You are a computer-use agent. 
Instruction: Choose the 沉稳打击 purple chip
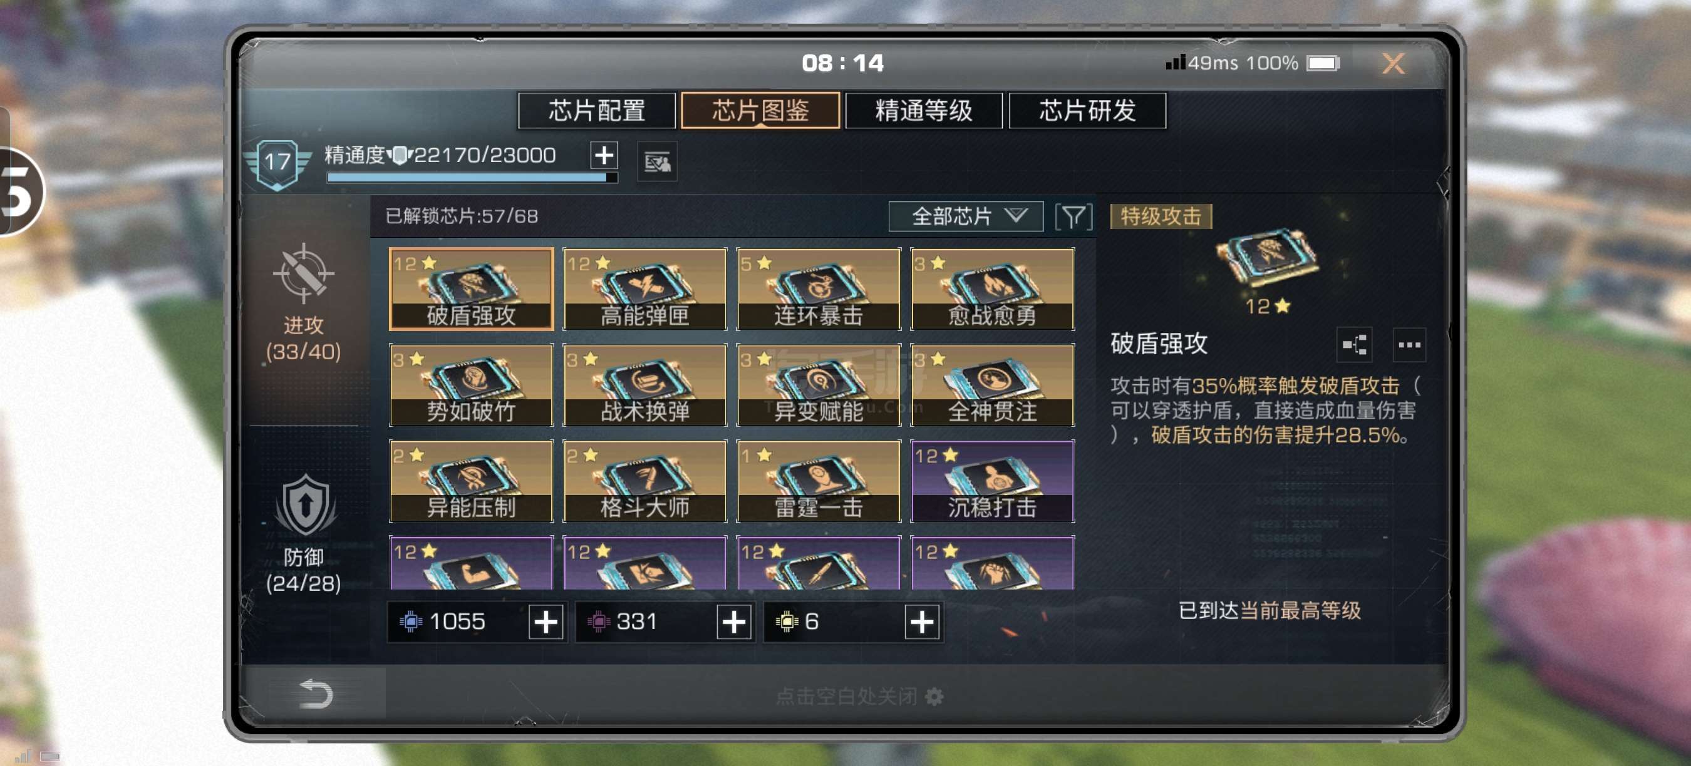992,481
